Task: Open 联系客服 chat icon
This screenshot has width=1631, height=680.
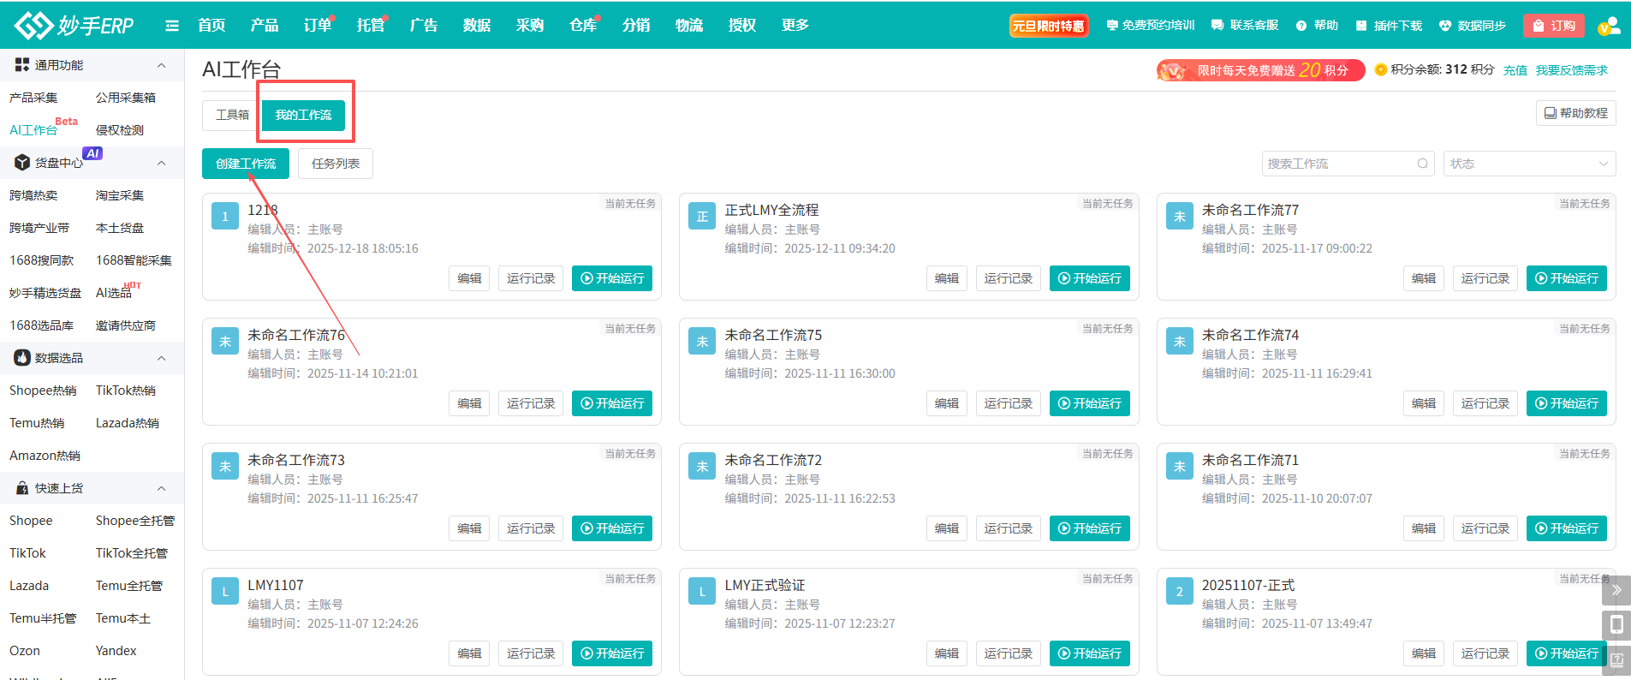Action: tap(1217, 26)
